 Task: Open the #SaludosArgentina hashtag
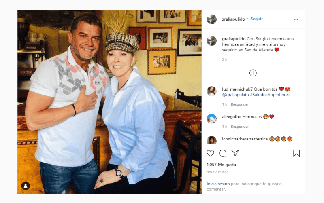coord(270,95)
